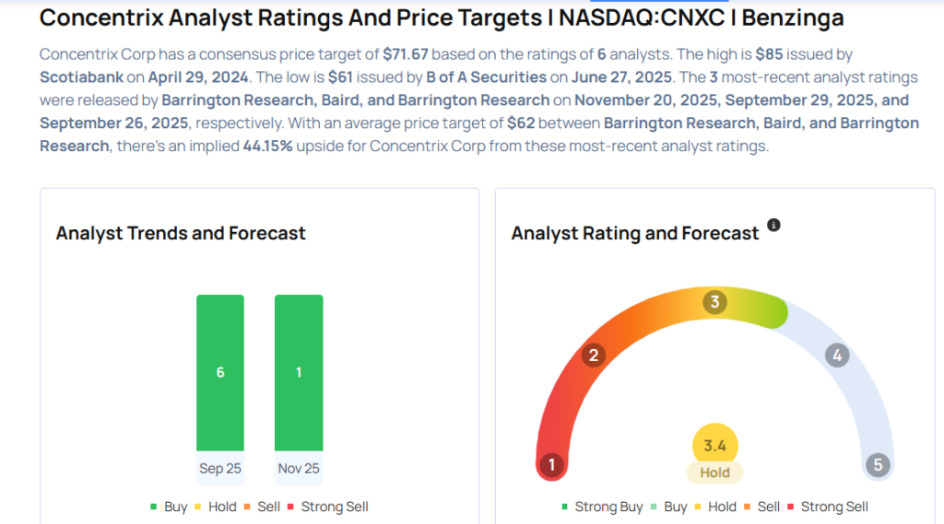The image size is (944, 524).
Task: Click gauge marker number 2
Action: coord(594,355)
